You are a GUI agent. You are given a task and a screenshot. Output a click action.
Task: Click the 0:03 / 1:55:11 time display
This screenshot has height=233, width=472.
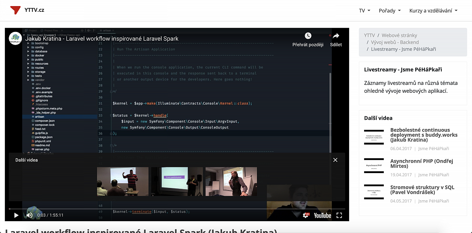click(50, 215)
